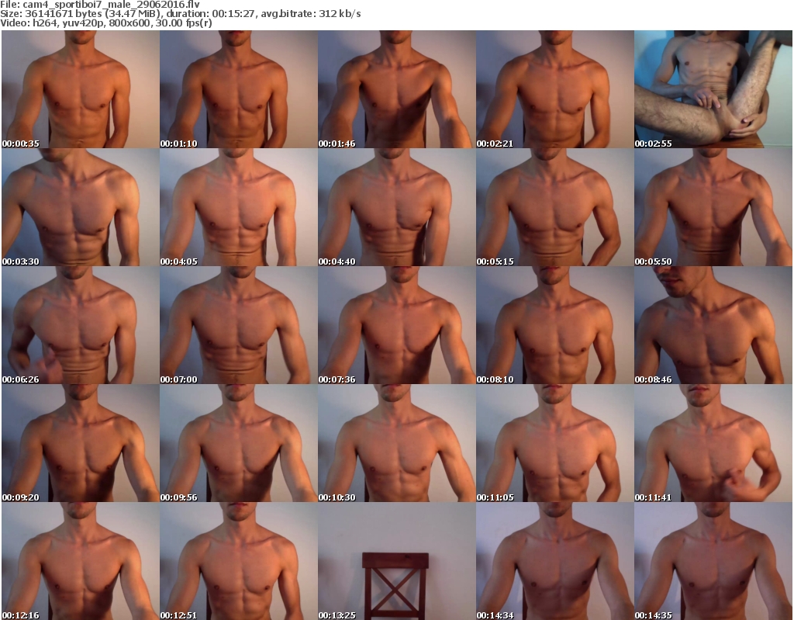Image resolution: width=794 pixels, height=620 pixels.
Task: Click the 00:02:55 timestamp label
Action: 653,144
